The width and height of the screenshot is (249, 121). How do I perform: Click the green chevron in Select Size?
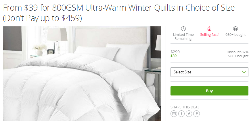(244, 72)
